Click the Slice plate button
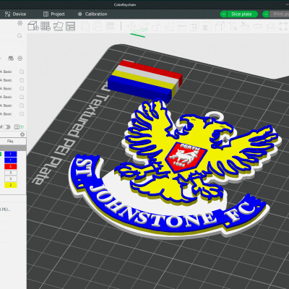Viewport: 289px width, 289px height. tap(241, 14)
